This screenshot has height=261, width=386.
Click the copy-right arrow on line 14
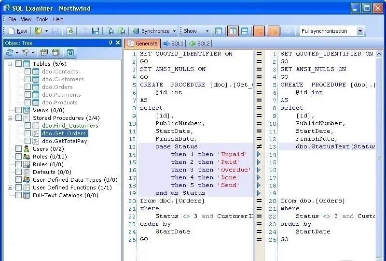pyautogui.click(x=259, y=155)
